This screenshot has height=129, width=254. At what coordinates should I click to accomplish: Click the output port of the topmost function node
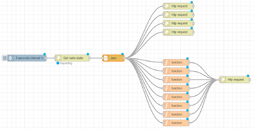coord(189,62)
